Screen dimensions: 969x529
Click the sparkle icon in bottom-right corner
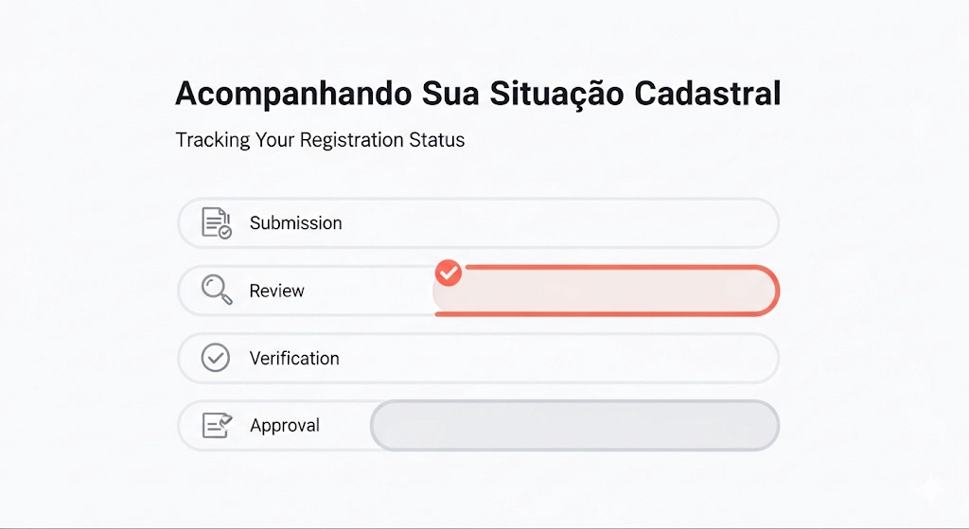click(x=932, y=491)
